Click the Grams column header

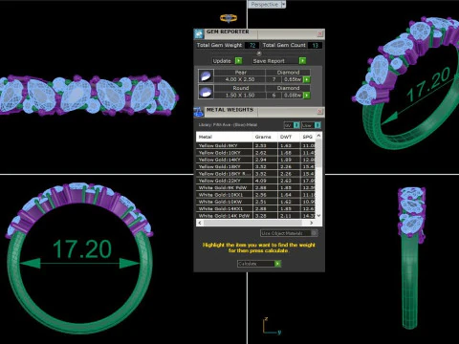pos(265,137)
